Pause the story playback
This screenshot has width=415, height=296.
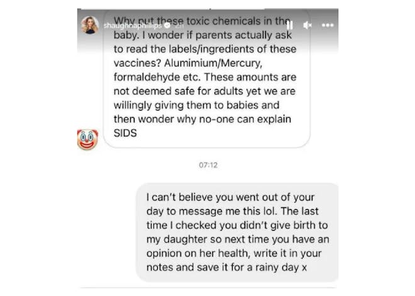[x=289, y=25]
